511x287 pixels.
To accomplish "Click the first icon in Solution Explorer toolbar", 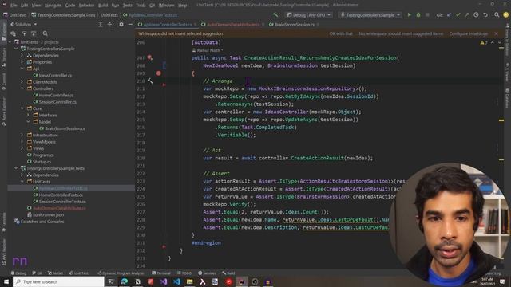I will [13, 33].
